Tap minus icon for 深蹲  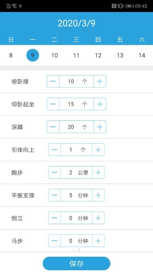click(53, 127)
